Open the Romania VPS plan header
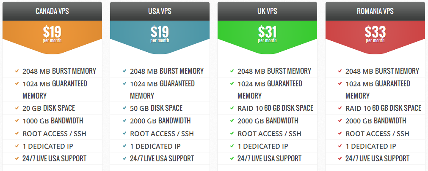The height and width of the screenshot is (171, 428). (375, 11)
